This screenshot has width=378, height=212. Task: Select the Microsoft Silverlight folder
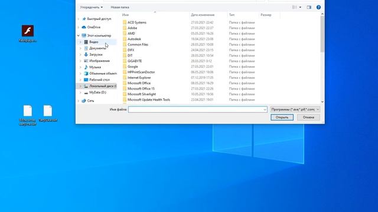tap(142, 94)
